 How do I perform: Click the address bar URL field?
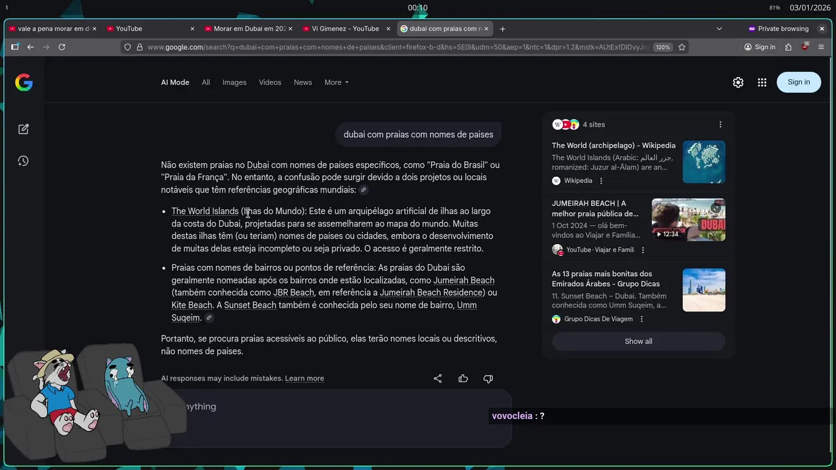(397, 47)
